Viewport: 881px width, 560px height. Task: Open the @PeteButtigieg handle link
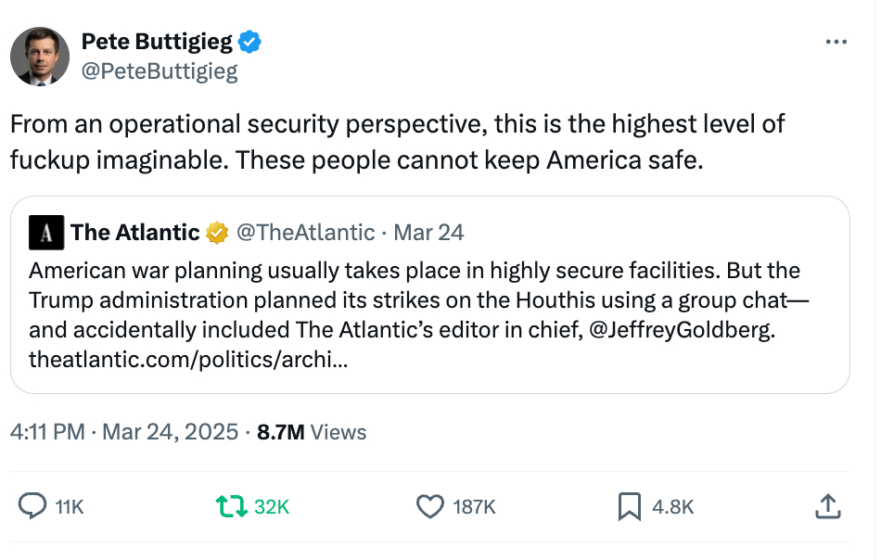(x=160, y=71)
